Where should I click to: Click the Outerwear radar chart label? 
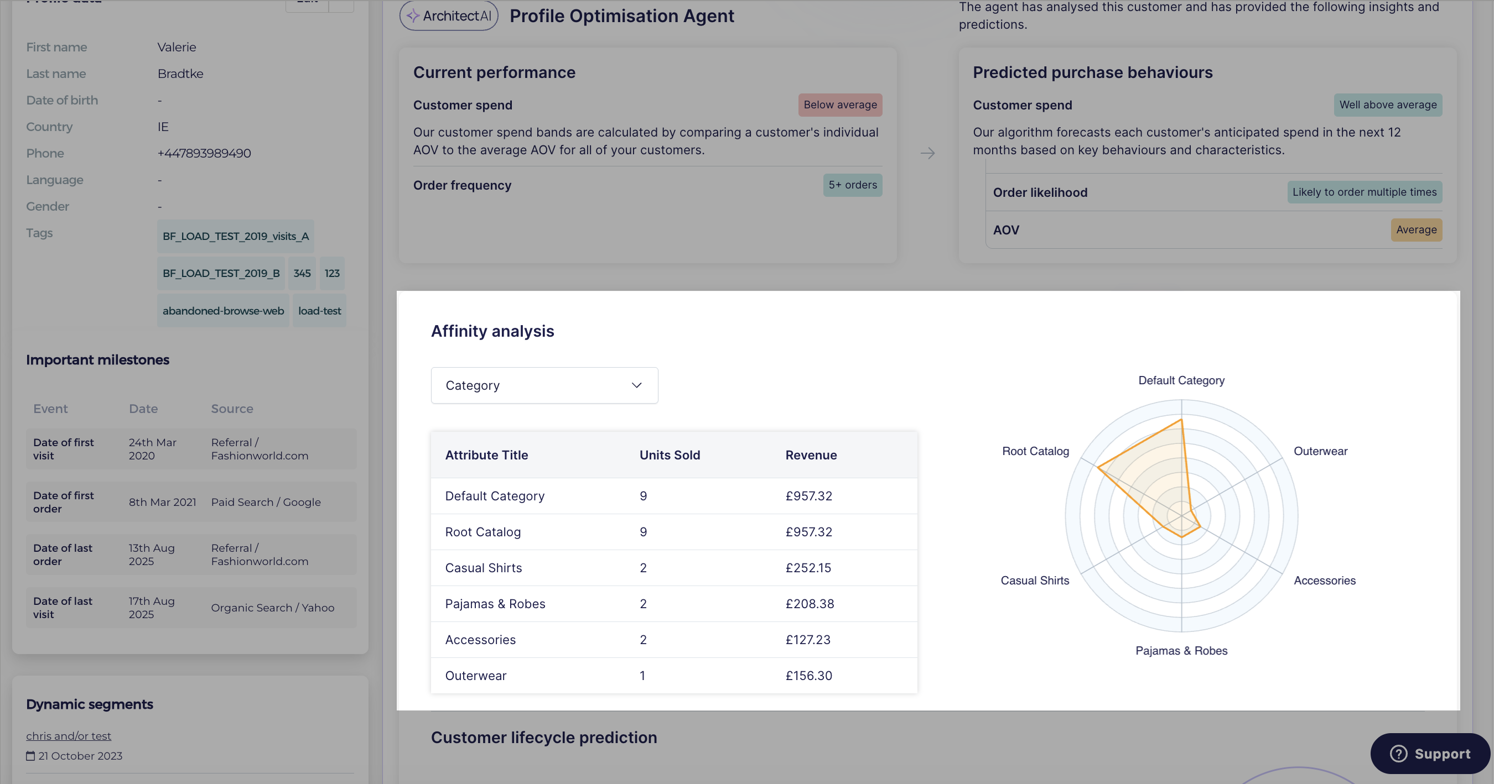click(x=1320, y=451)
